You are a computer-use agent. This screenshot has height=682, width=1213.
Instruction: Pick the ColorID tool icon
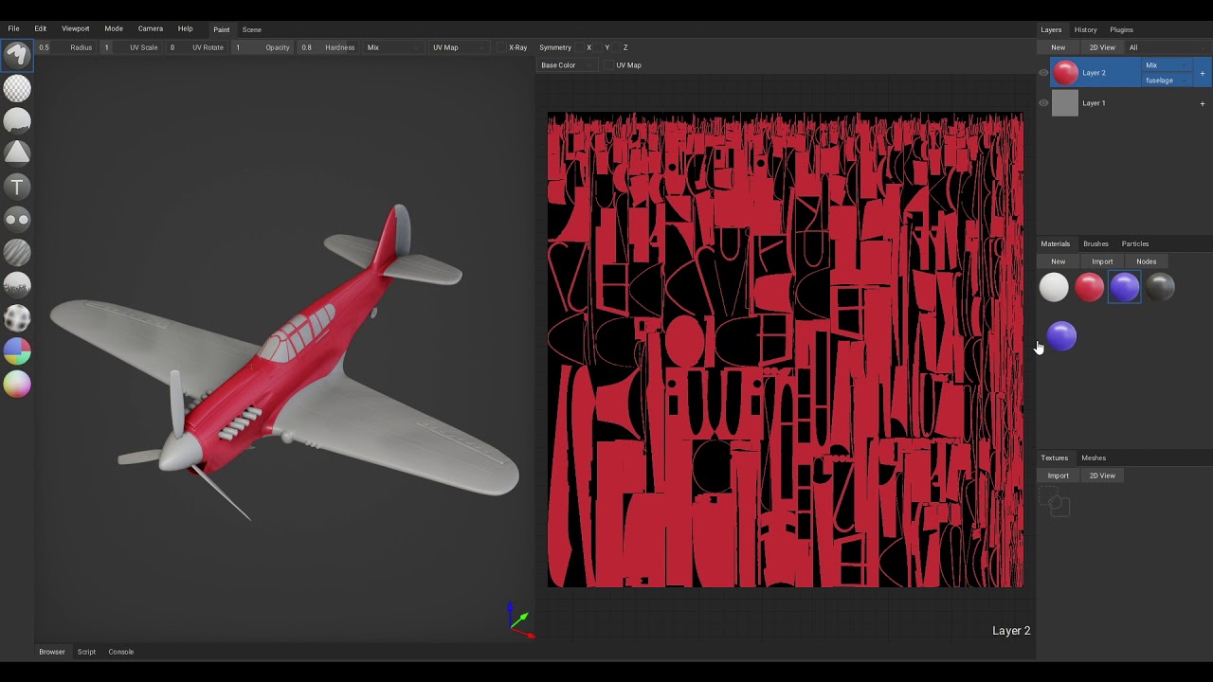pyautogui.click(x=17, y=351)
